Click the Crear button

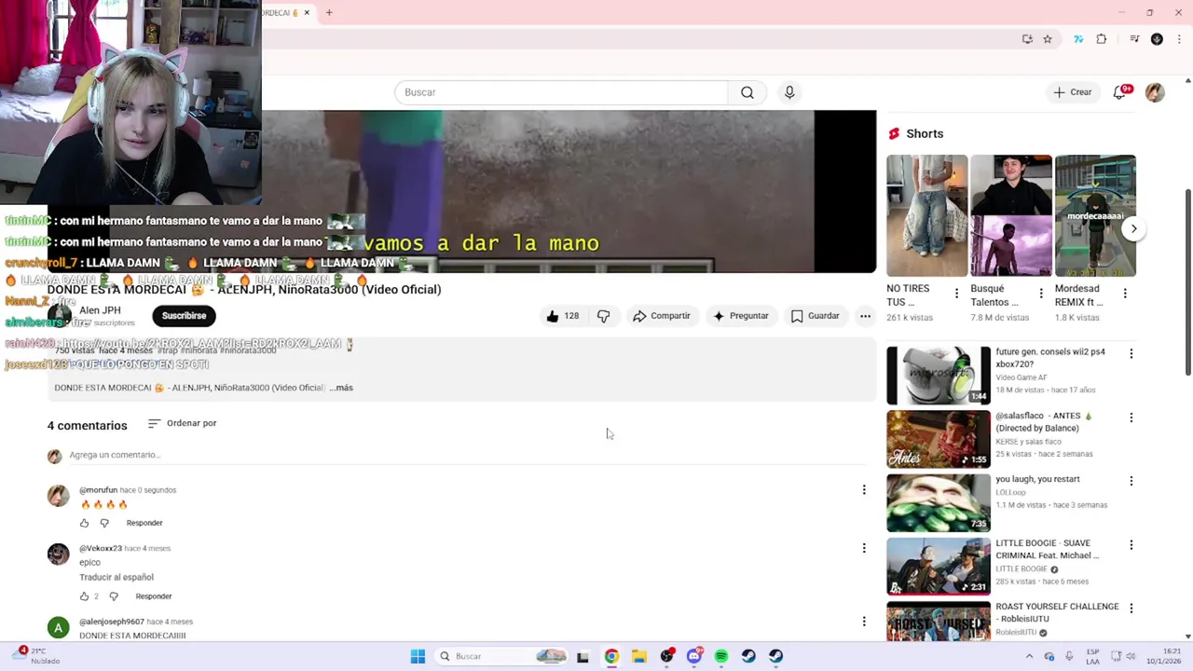(1072, 92)
